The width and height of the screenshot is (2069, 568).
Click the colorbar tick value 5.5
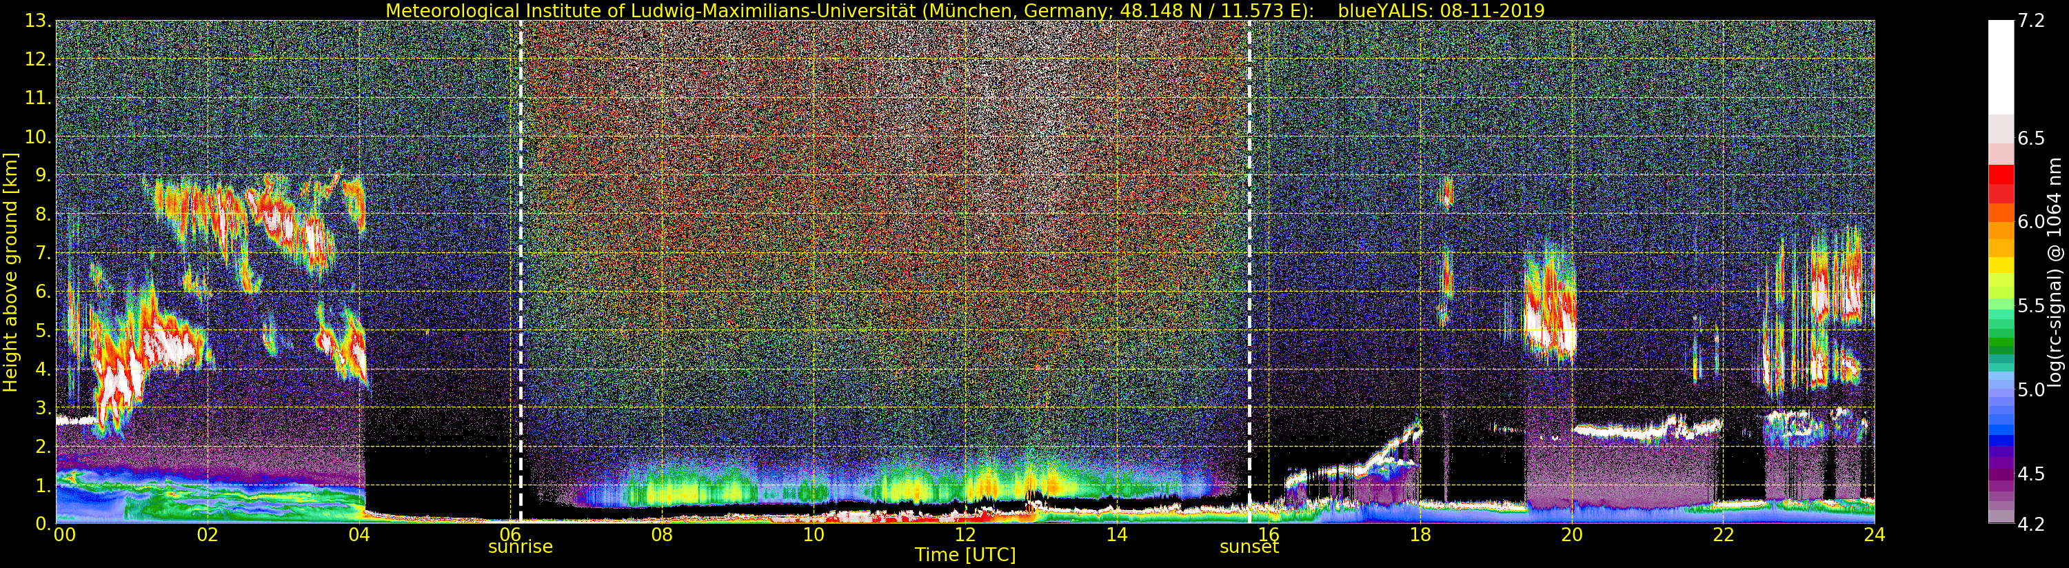click(2030, 306)
